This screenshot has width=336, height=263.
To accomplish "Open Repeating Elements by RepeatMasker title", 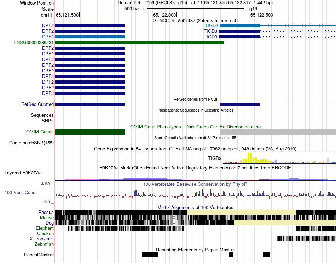I will pyautogui.click(x=195, y=250).
